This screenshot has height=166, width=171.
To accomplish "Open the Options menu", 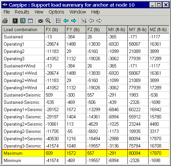I will tap(56, 12).
